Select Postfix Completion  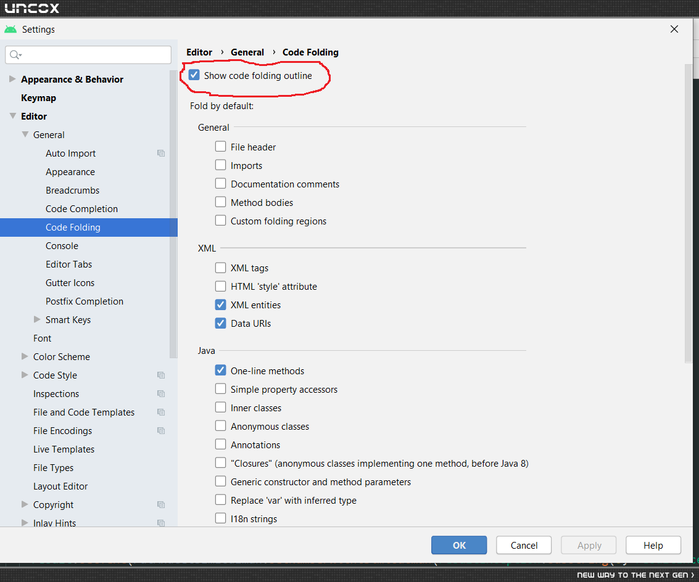point(85,301)
